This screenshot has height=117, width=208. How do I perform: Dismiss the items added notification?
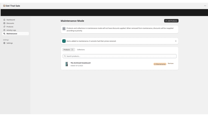tap(176, 41)
